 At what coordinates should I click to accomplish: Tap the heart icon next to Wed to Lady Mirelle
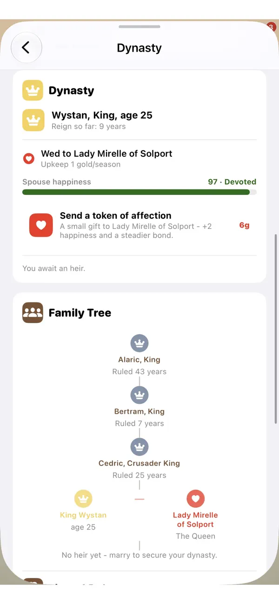[x=28, y=159]
